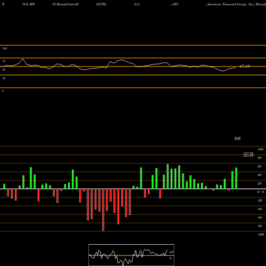The width and height of the screenshot is (266, 266).
Task: Click the RSI value label 47.48
Action: (245, 66)
